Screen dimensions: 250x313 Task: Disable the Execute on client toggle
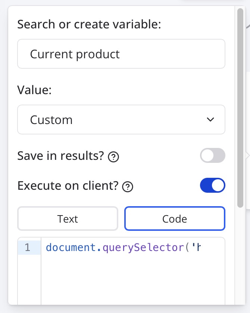213,186
